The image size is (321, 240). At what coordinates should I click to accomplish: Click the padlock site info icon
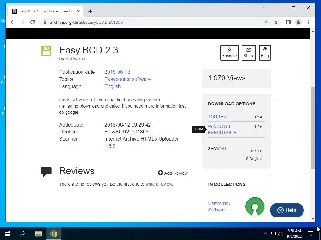coord(45,22)
